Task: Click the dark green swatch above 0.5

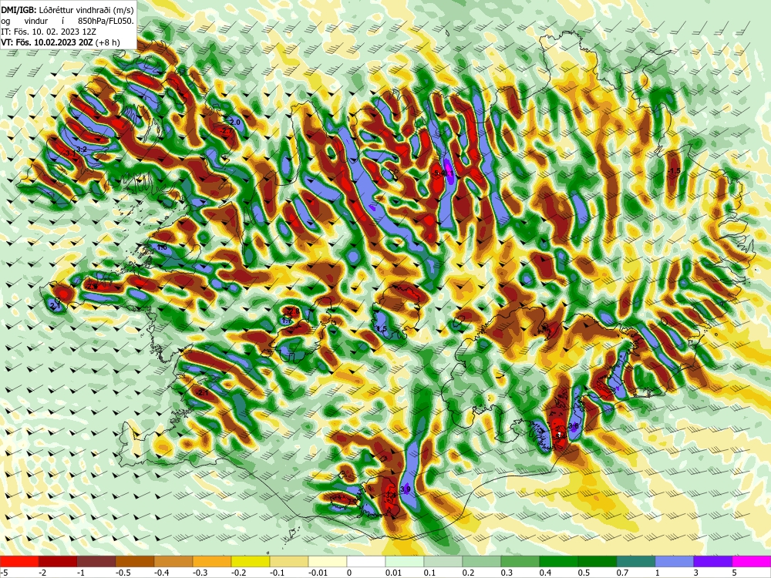Action: (598, 561)
